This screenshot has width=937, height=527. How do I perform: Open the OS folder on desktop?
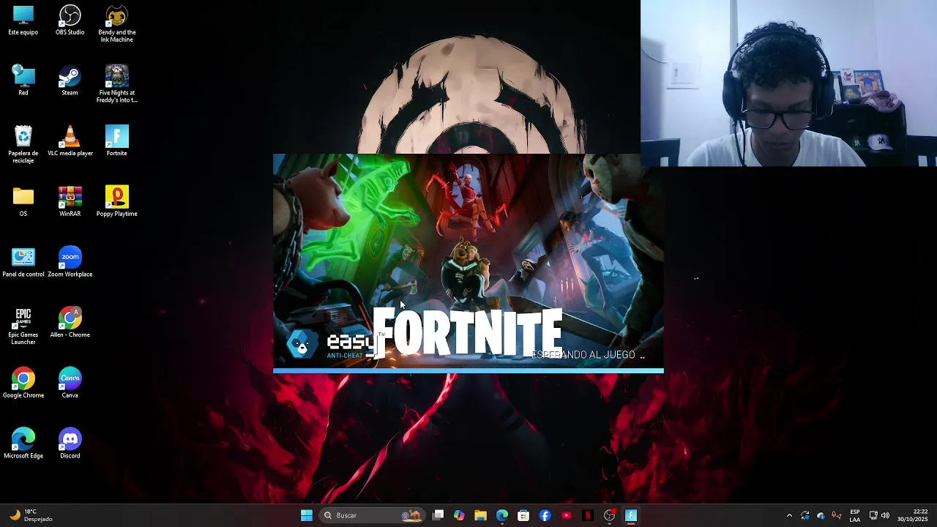coord(23,202)
